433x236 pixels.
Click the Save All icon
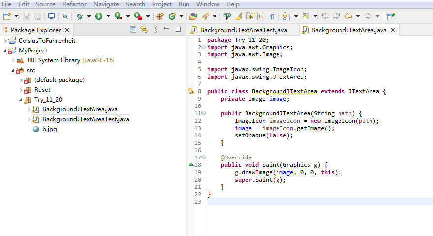[37, 16]
